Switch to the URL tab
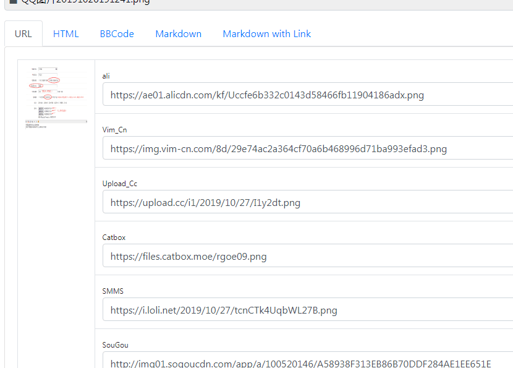 [23, 34]
